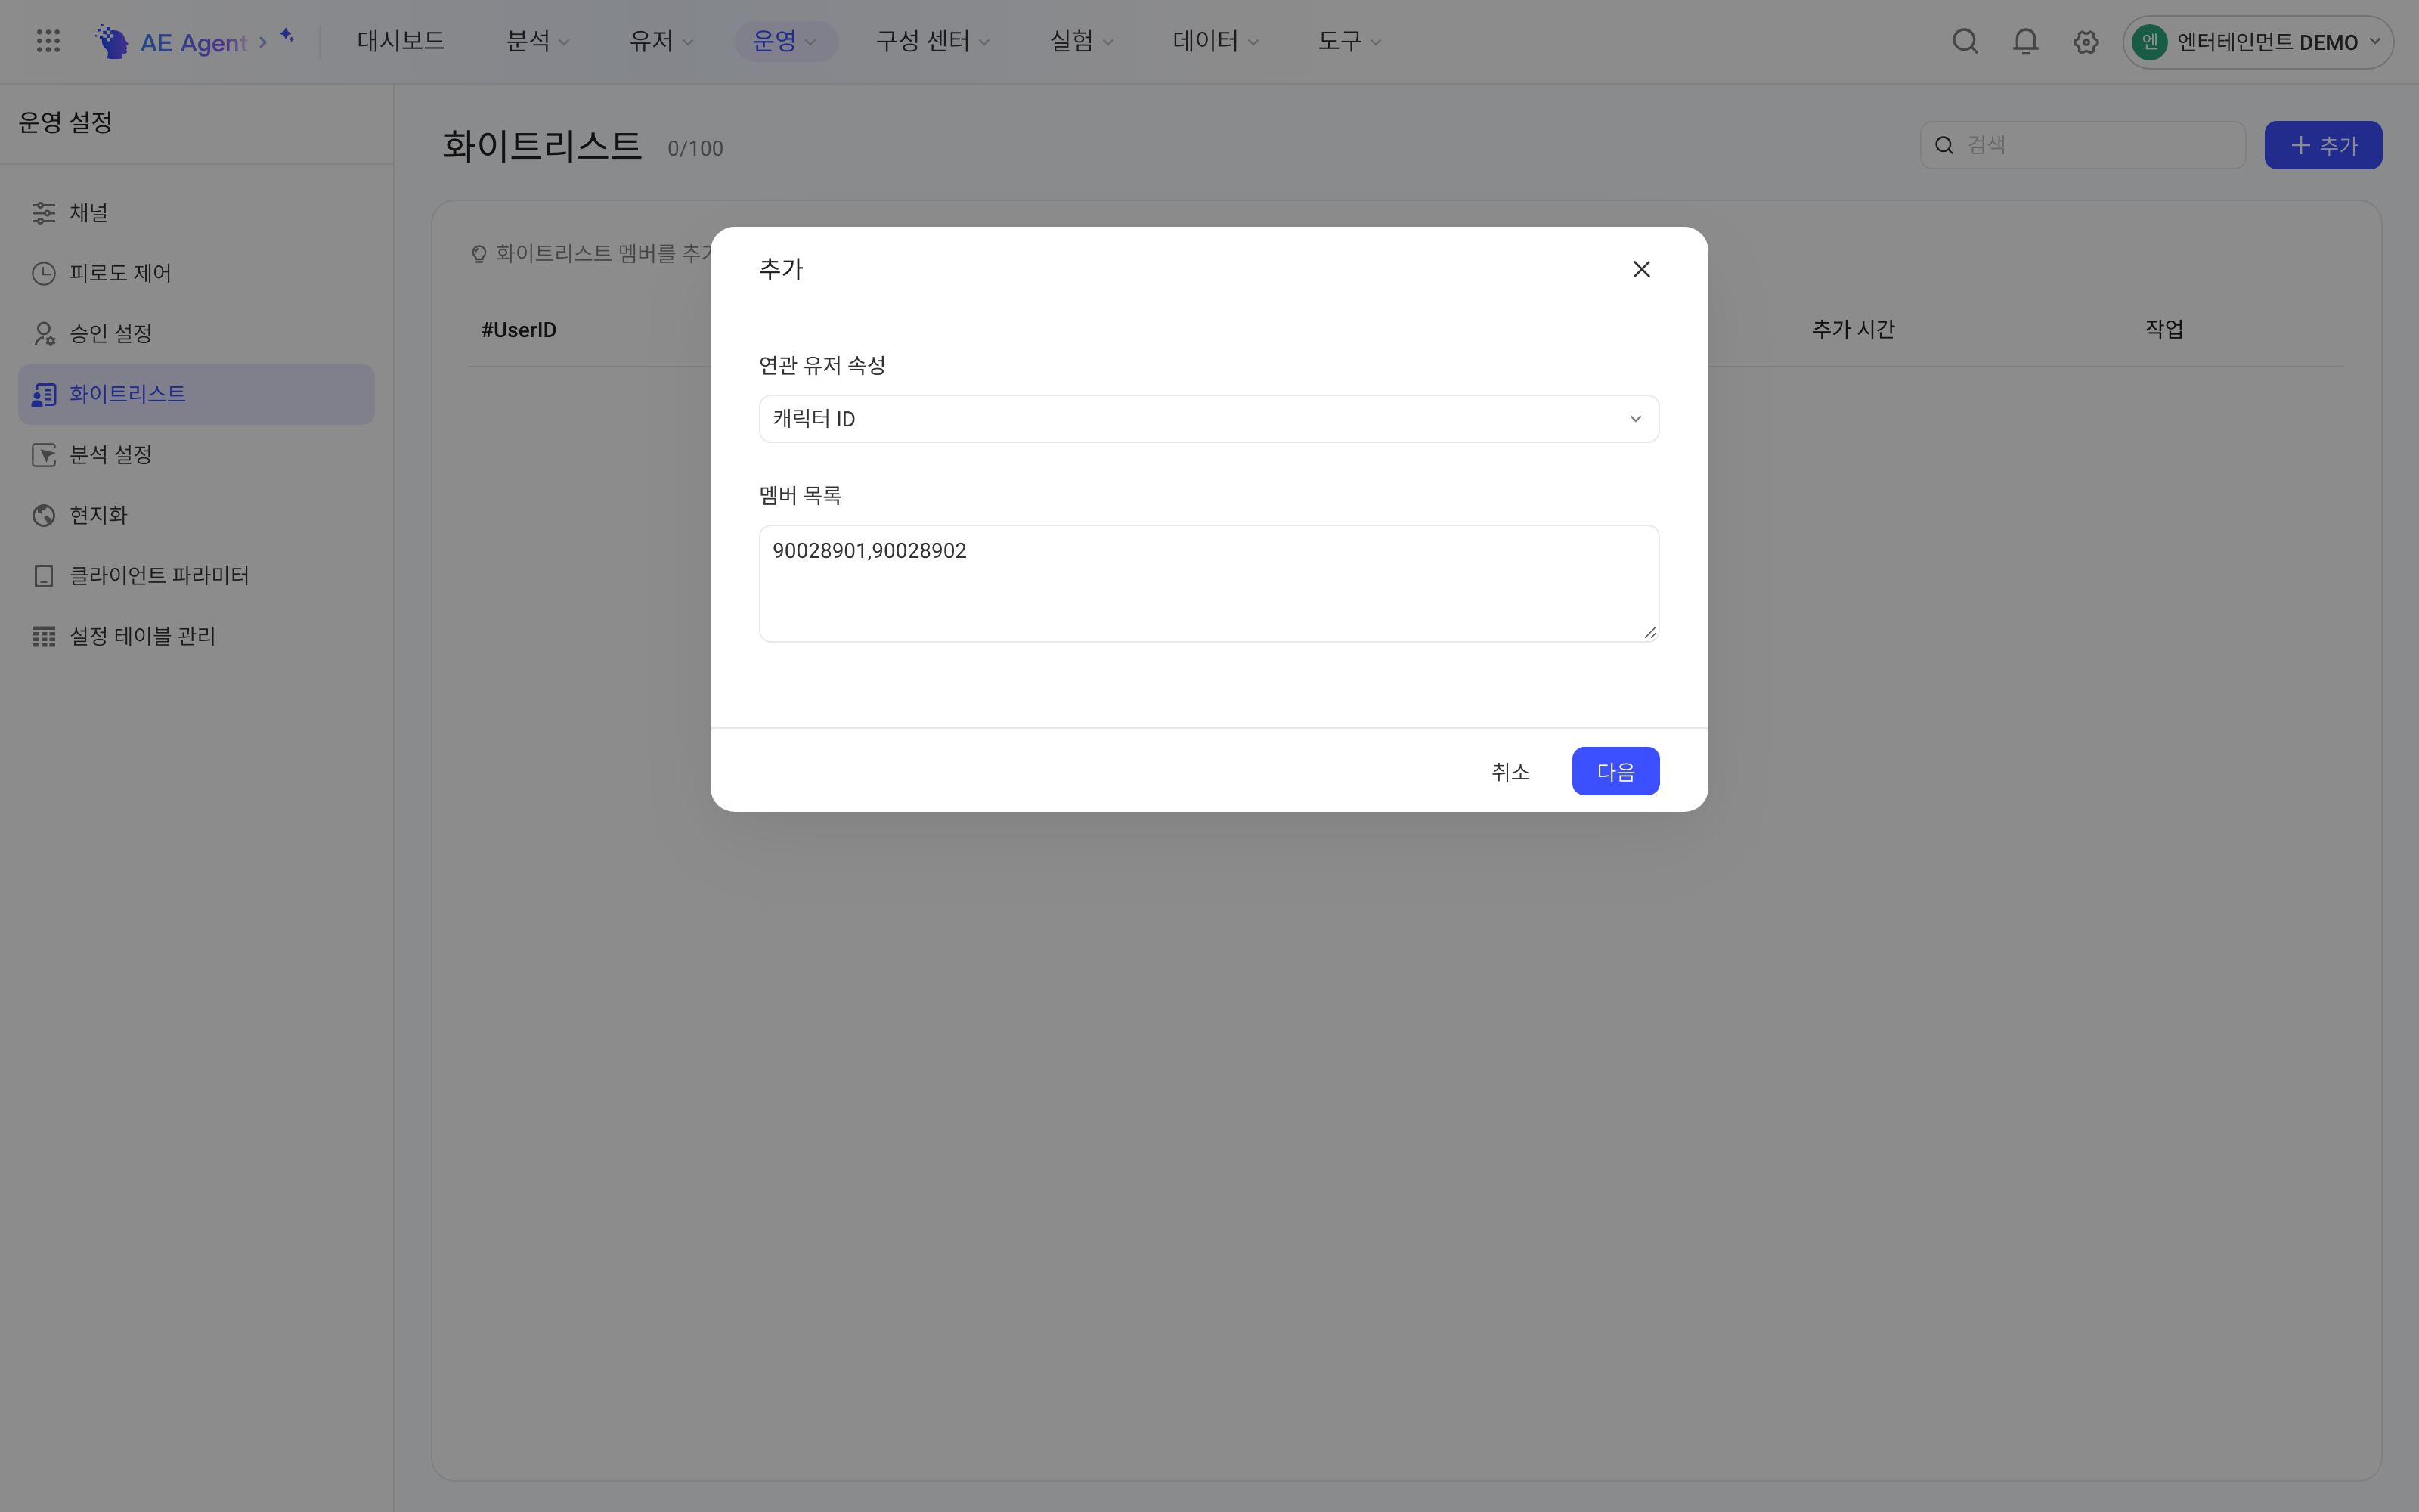The image size is (2419, 1512).
Task: Open the 운영 menu
Action: tap(785, 41)
